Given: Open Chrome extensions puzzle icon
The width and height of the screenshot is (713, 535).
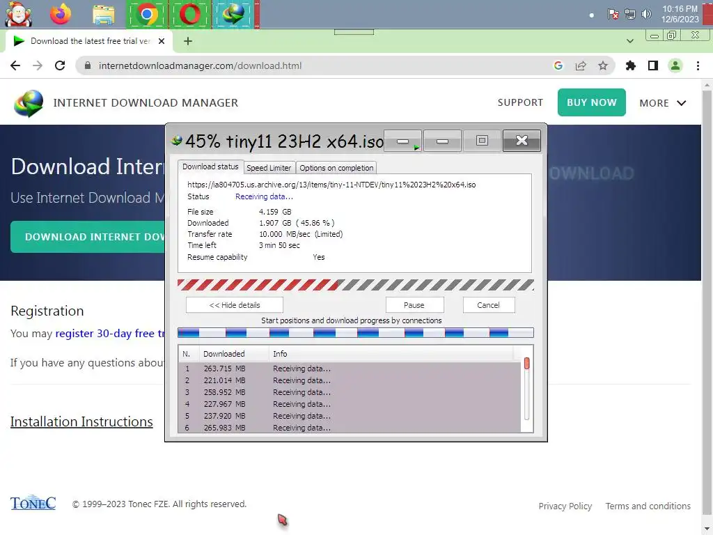Looking at the screenshot, I should tap(631, 65).
